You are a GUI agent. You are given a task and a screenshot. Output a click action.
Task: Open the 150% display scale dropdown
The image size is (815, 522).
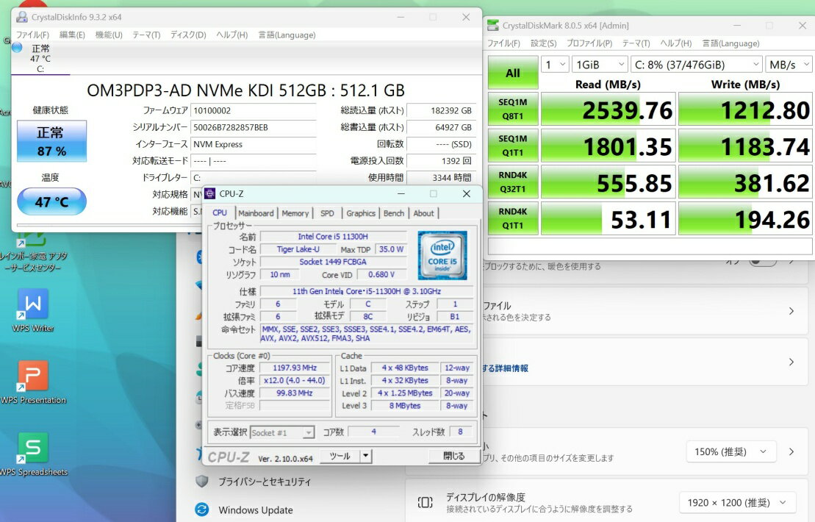pyautogui.click(x=730, y=451)
